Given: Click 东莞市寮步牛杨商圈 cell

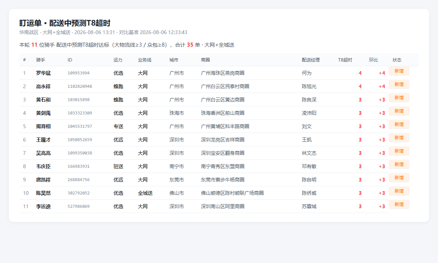Looking at the screenshot, I should 223,180.
